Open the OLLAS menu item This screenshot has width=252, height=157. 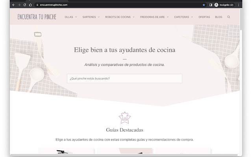click(x=69, y=17)
